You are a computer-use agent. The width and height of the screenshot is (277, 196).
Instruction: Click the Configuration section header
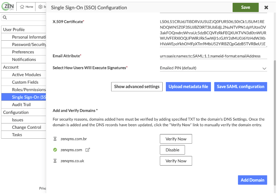click(x=24, y=112)
